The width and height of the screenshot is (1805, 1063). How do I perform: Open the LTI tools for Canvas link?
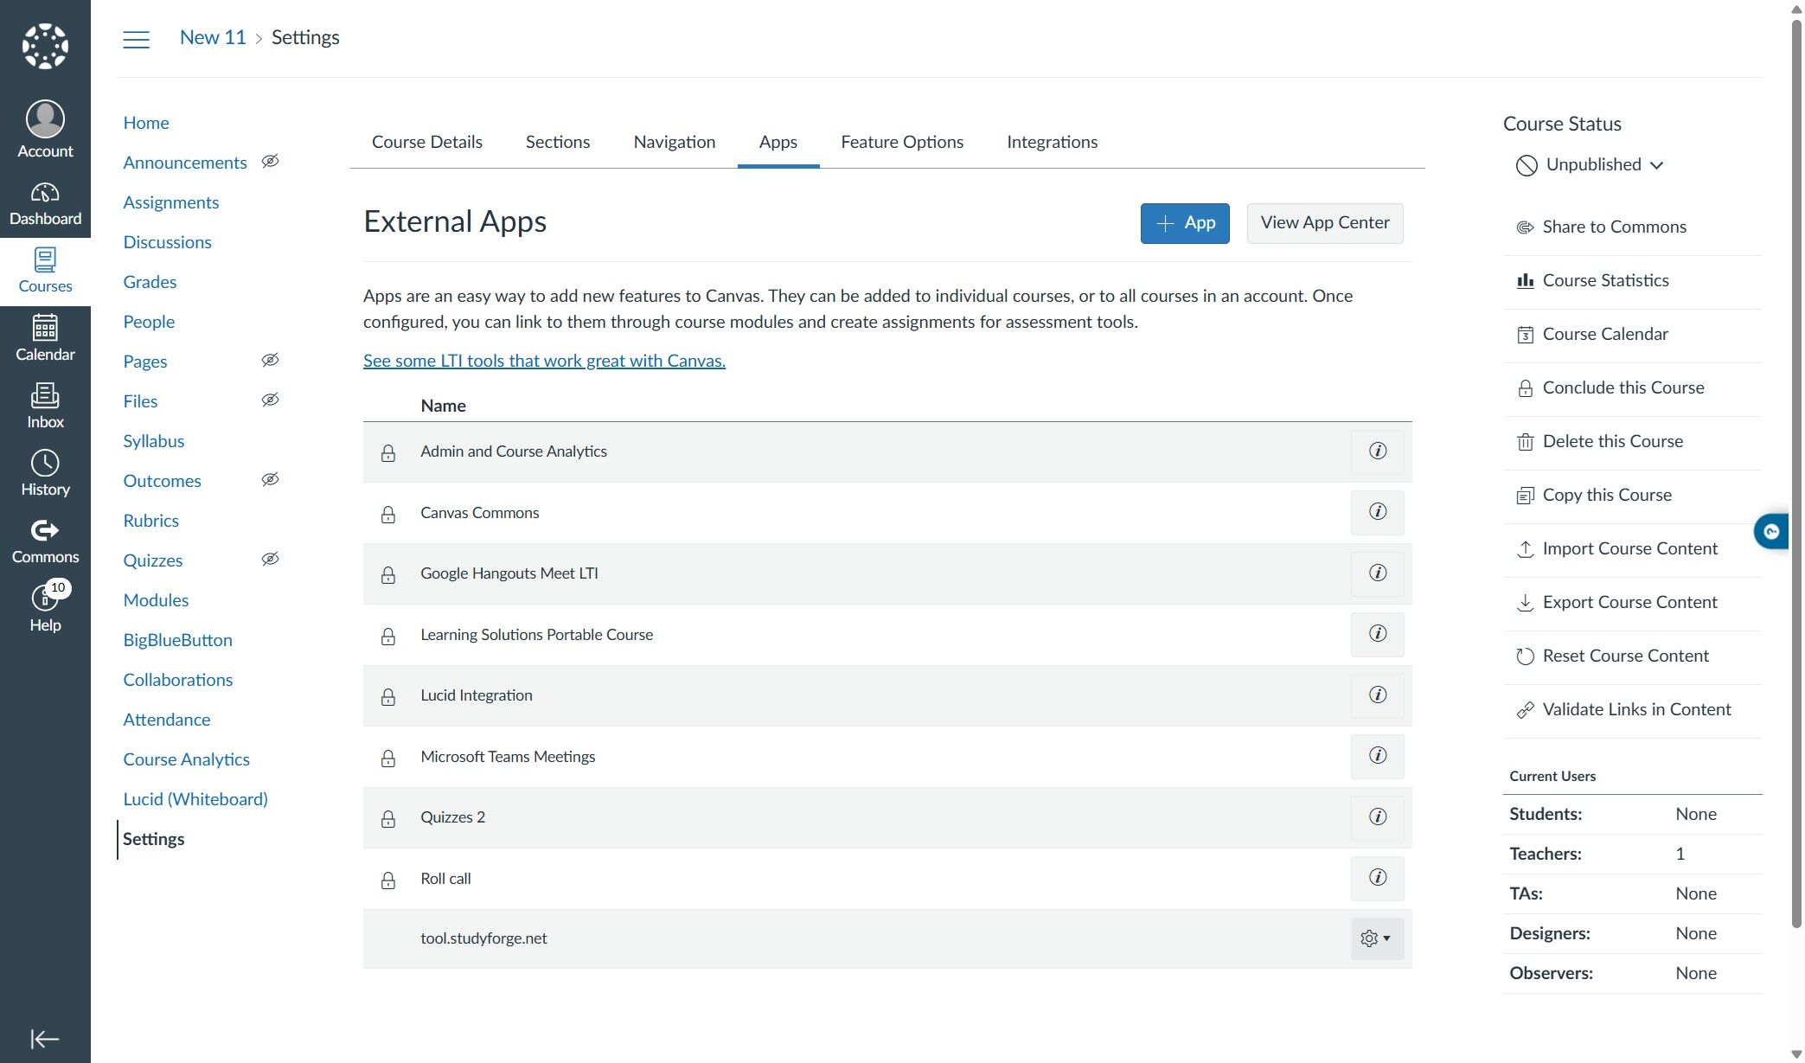544,361
